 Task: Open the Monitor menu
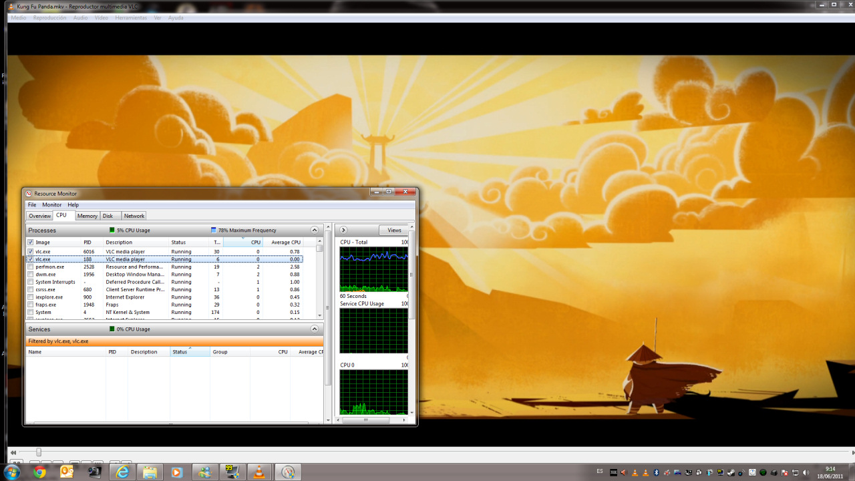[51, 205]
